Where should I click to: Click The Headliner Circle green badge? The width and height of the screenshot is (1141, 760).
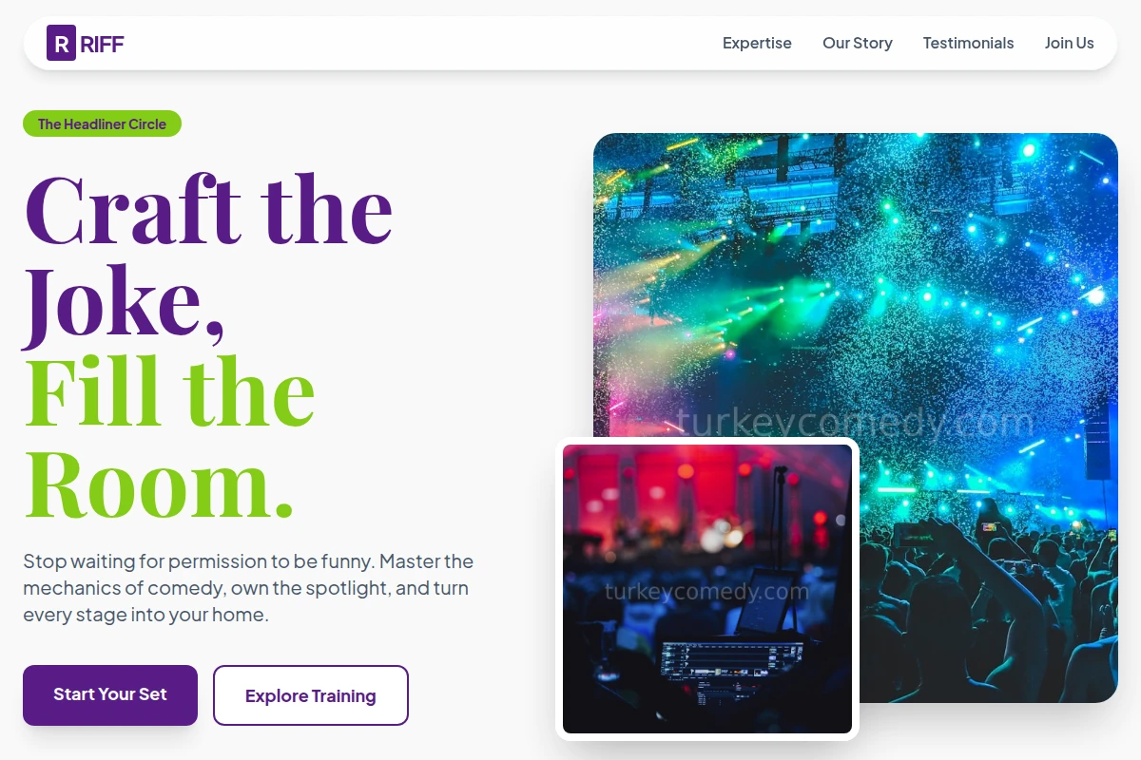[x=102, y=123]
